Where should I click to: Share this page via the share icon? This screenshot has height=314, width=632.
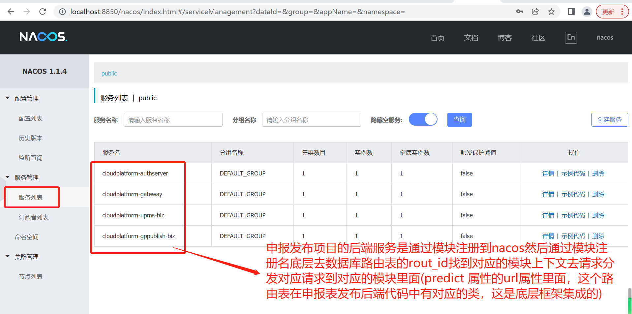(x=535, y=12)
